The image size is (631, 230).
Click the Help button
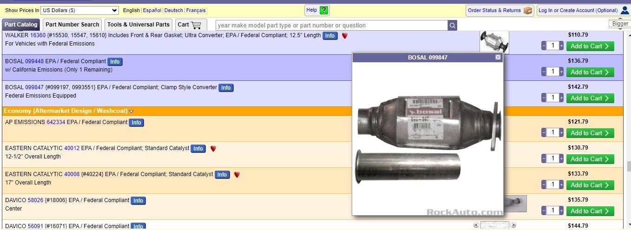[x=317, y=10]
